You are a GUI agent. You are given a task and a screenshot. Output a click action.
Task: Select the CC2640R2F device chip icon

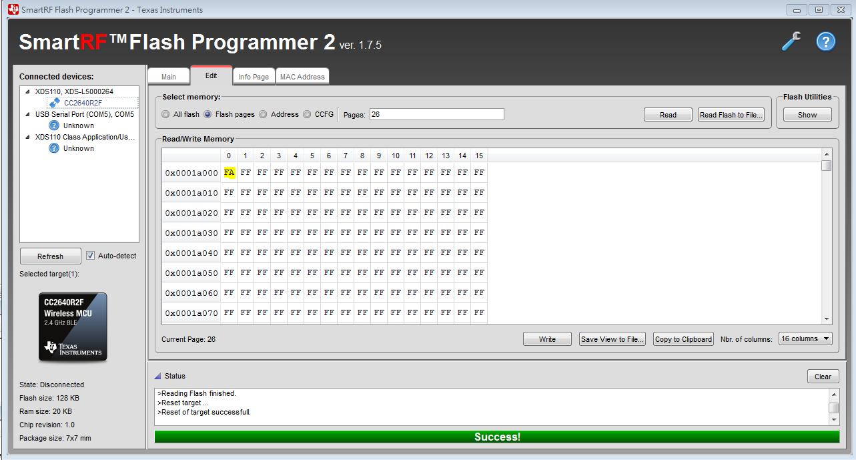[55, 103]
